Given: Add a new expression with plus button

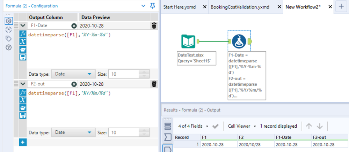Looking at the screenshot, I should click(x=23, y=143).
